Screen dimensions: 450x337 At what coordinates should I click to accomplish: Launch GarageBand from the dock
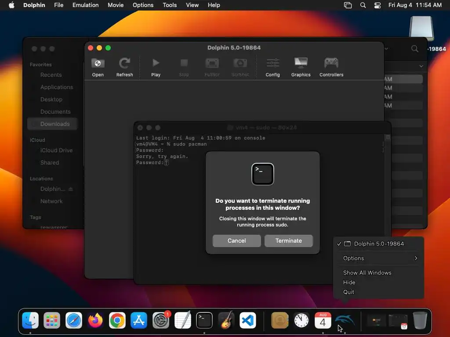coord(226,320)
